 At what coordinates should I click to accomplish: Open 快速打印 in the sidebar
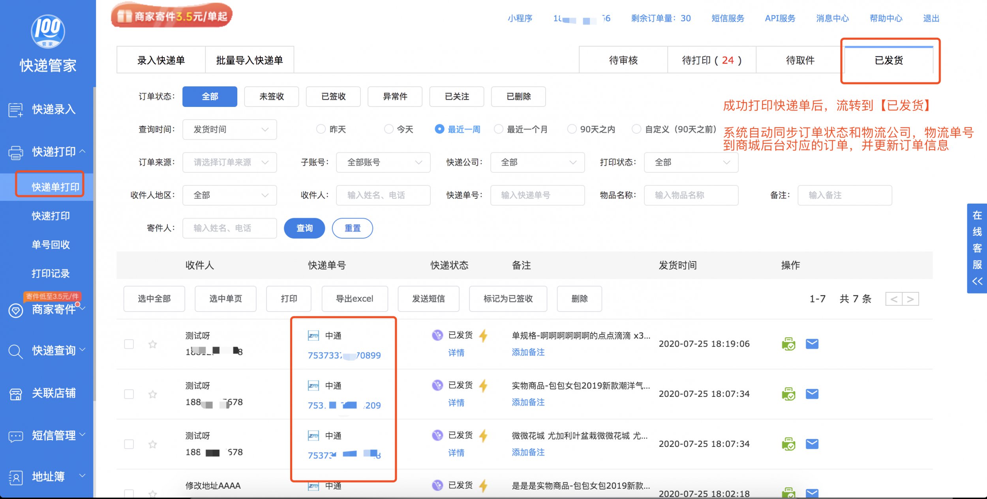(51, 216)
